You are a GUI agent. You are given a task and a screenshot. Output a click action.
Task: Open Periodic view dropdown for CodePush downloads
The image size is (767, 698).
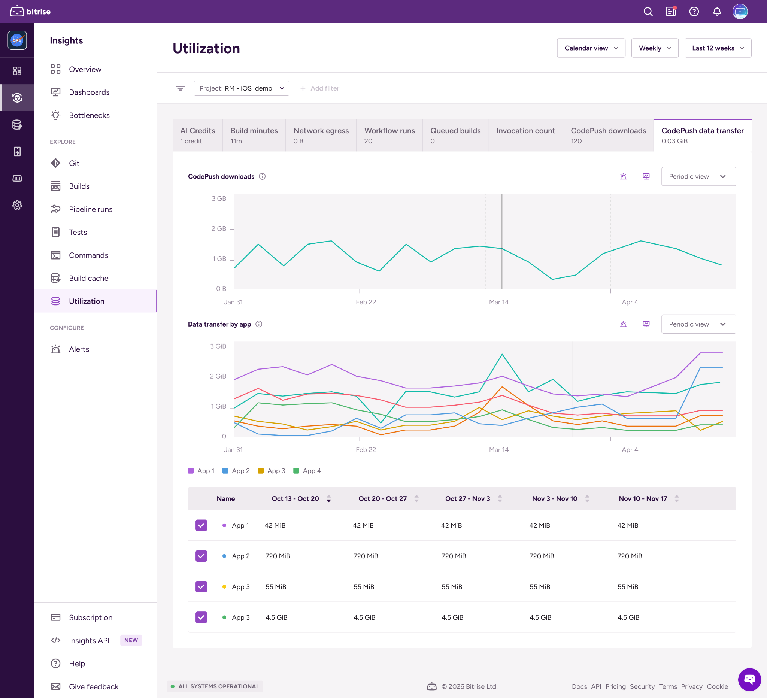point(698,176)
